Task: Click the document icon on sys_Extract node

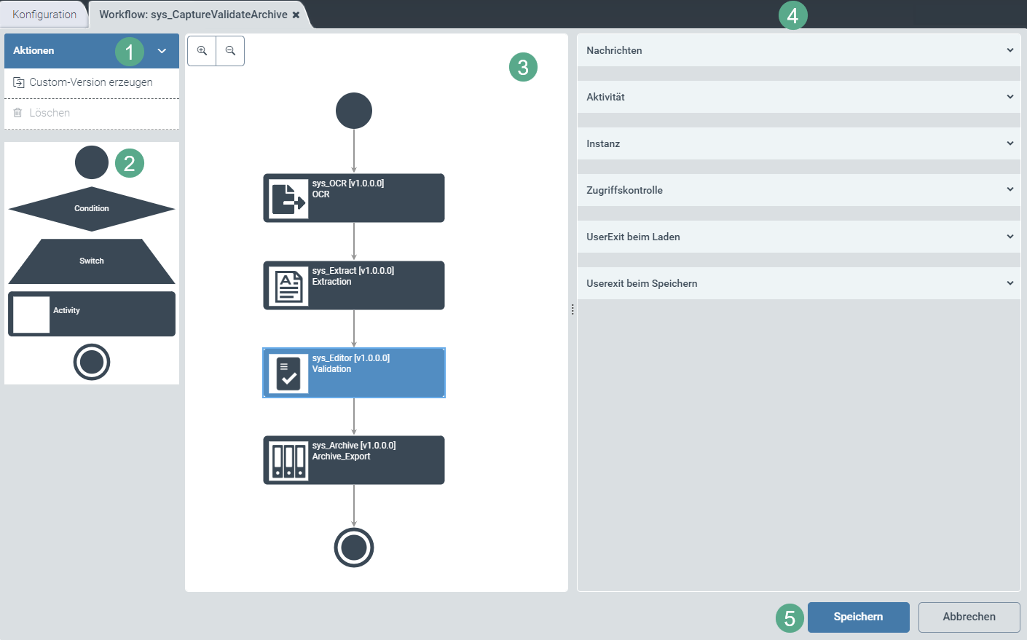Action: [x=287, y=285]
